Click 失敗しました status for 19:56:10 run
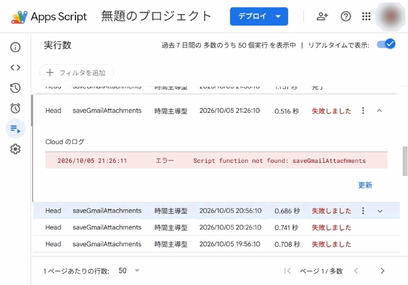408x285 pixels. 331,244
